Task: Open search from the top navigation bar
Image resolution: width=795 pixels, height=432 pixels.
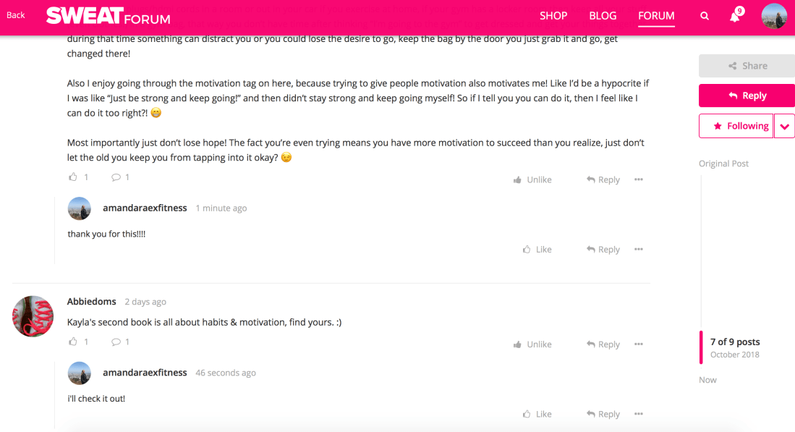Action: click(705, 15)
